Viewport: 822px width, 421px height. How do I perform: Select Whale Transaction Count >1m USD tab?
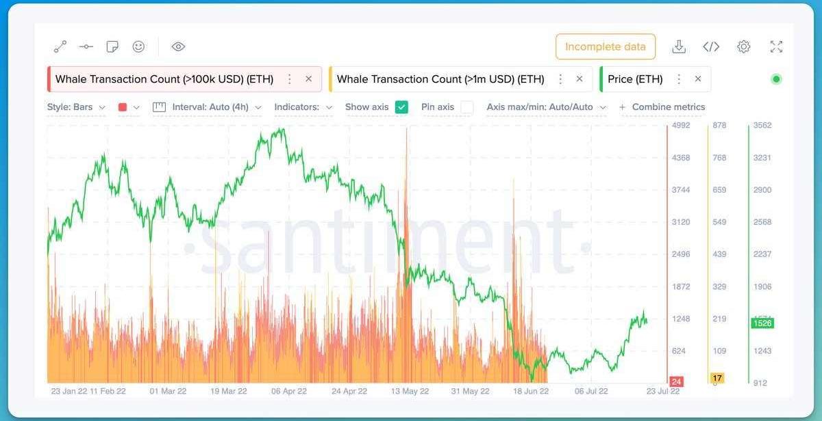coord(440,79)
